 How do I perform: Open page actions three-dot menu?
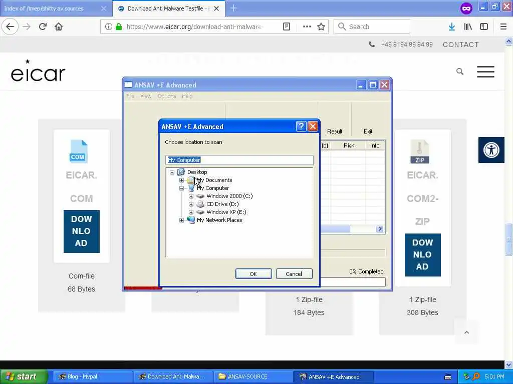(x=307, y=26)
